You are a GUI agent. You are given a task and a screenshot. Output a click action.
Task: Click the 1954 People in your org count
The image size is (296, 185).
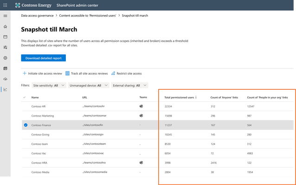[x=250, y=172]
